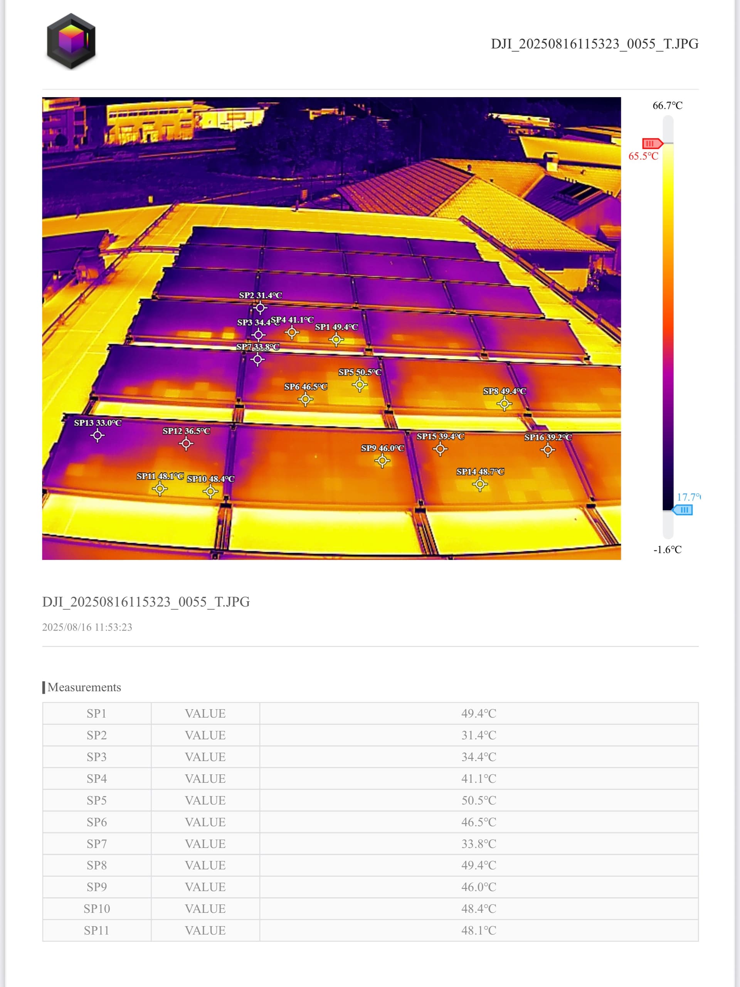
Task: Click the SP9 46.0°C crosshair marker
Action: click(382, 461)
